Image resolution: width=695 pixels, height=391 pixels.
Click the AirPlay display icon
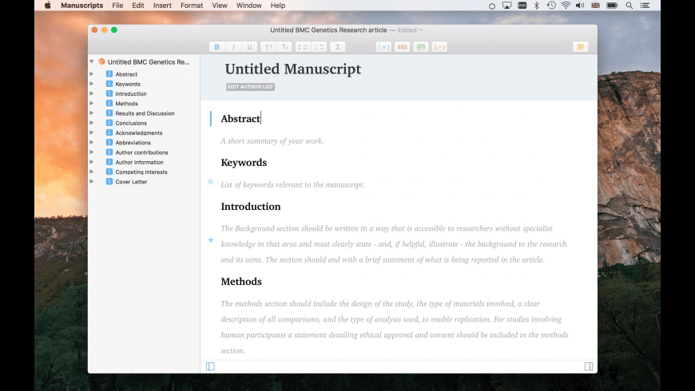506,6
